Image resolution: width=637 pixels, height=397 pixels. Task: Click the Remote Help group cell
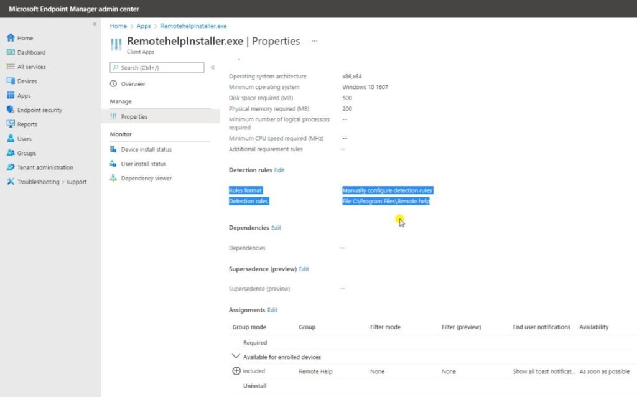[x=315, y=371]
